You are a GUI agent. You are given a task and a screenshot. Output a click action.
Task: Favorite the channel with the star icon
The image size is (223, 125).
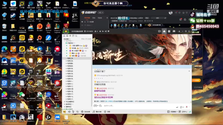pos(100,31)
